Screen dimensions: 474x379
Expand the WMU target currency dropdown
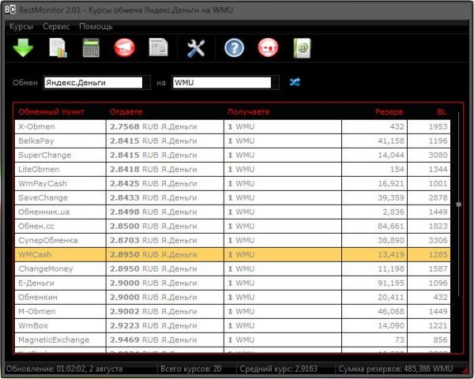pos(276,82)
